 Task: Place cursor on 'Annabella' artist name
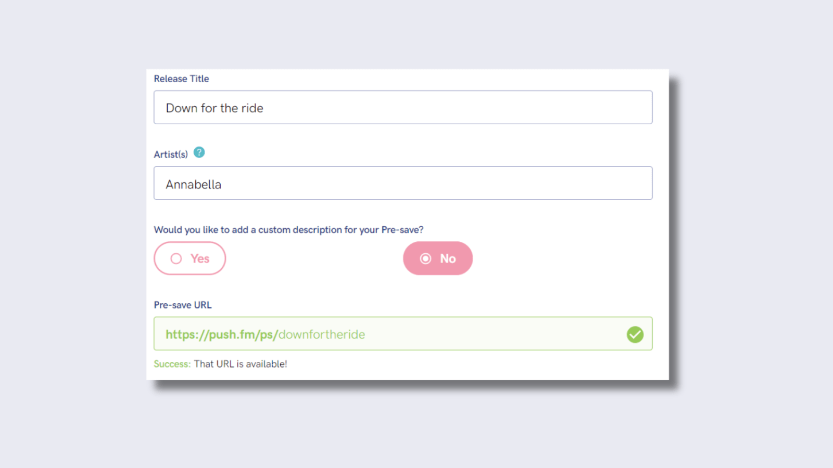pyautogui.click(x=194, y=185)
